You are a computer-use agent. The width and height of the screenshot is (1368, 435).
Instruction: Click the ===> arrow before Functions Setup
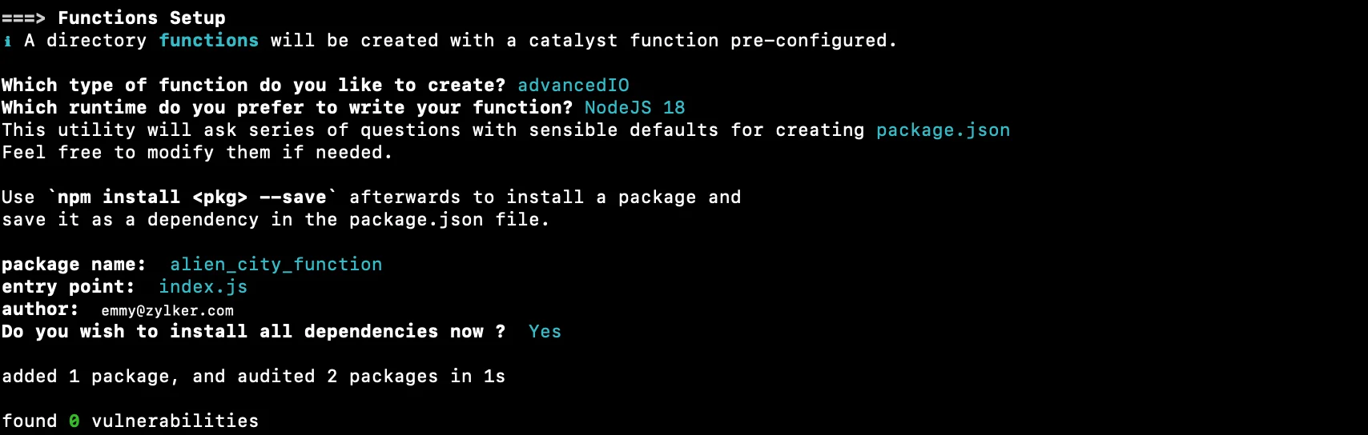(x=23, y=18)
